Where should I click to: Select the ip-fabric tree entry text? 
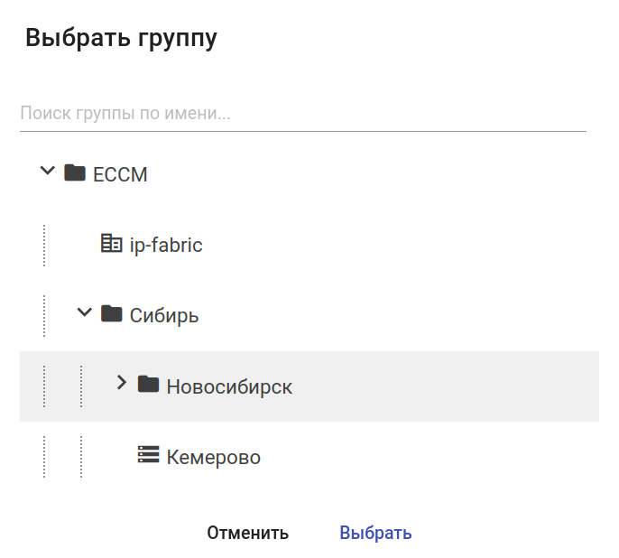(166, 245)
